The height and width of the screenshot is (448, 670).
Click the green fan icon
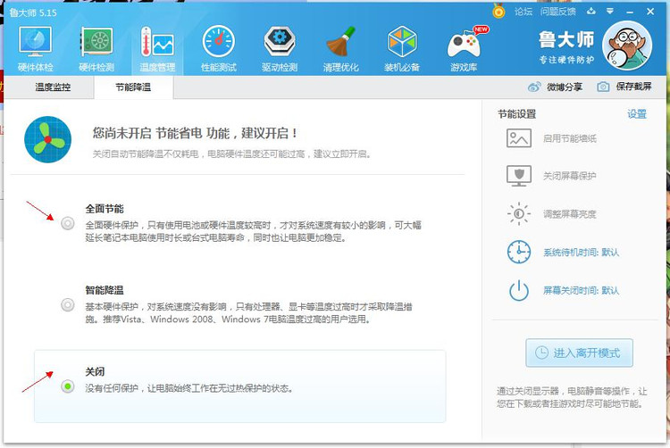(x=48, y=139)
